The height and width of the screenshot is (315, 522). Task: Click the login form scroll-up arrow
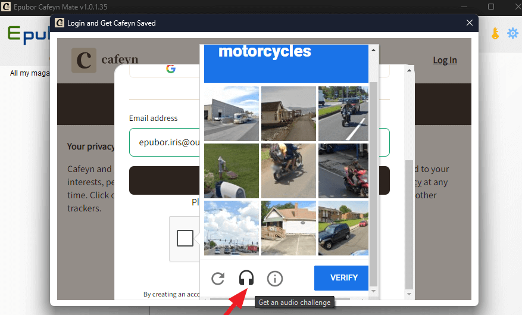(x=410, y=71)
